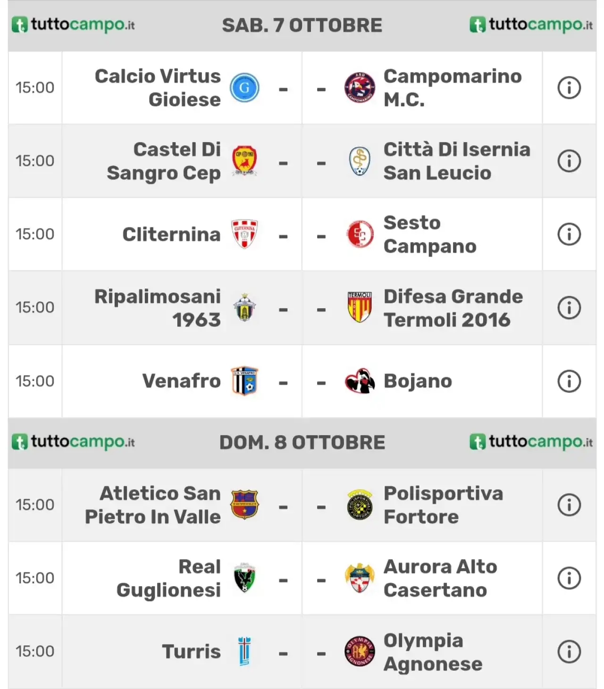Click the Campomarino M.C. club crest
The height and width of the screenshot is (689, 604).
360,88
